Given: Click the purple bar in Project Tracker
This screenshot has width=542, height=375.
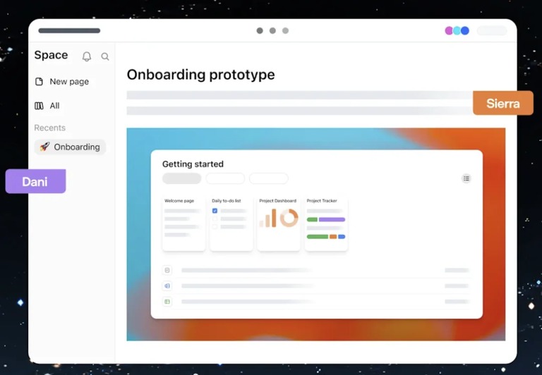Looking at the screenshot, I should 332,220.
